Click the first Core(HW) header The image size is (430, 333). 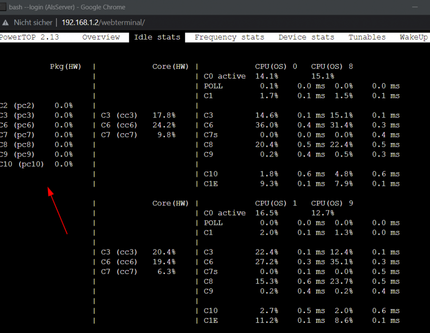click(x=170, y=67)
